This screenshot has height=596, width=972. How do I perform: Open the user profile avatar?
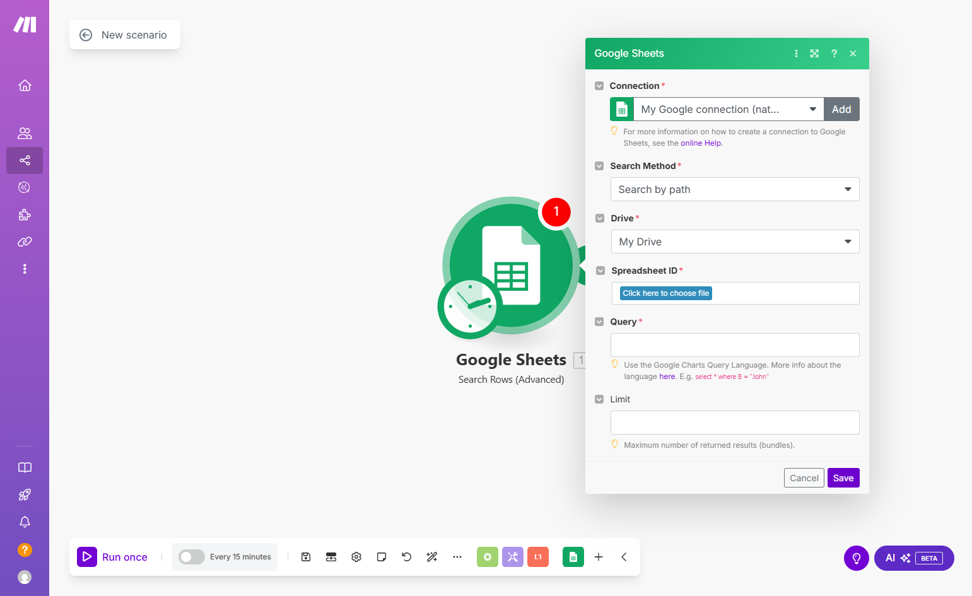(x=25, y=577)
